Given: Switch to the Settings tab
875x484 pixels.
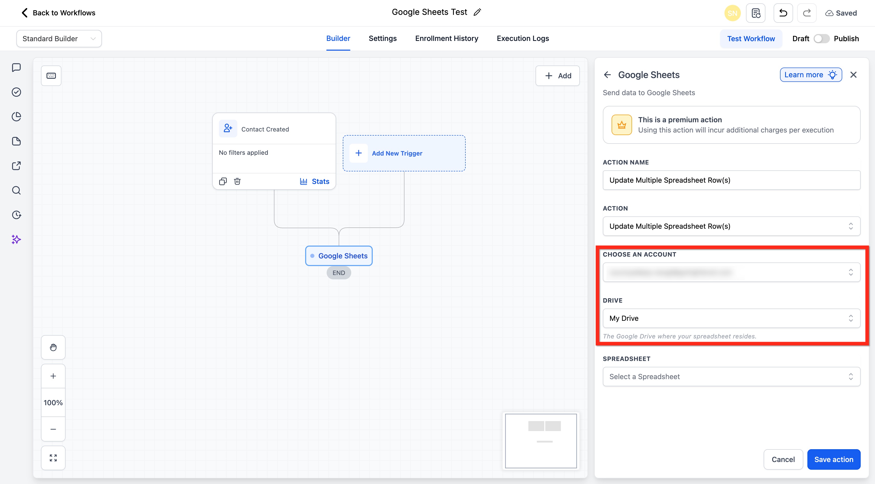Looking at the screenshot, I should tap(382, 38).
